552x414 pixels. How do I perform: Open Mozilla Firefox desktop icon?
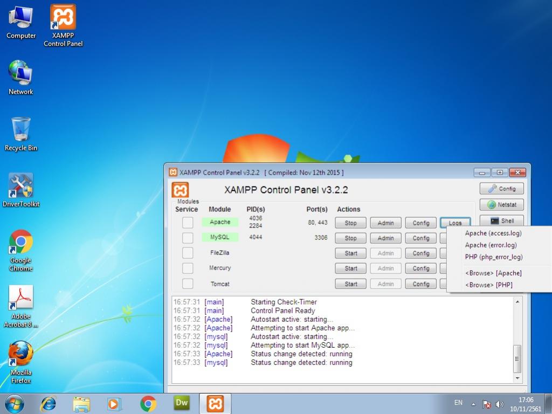click(20, 362)
